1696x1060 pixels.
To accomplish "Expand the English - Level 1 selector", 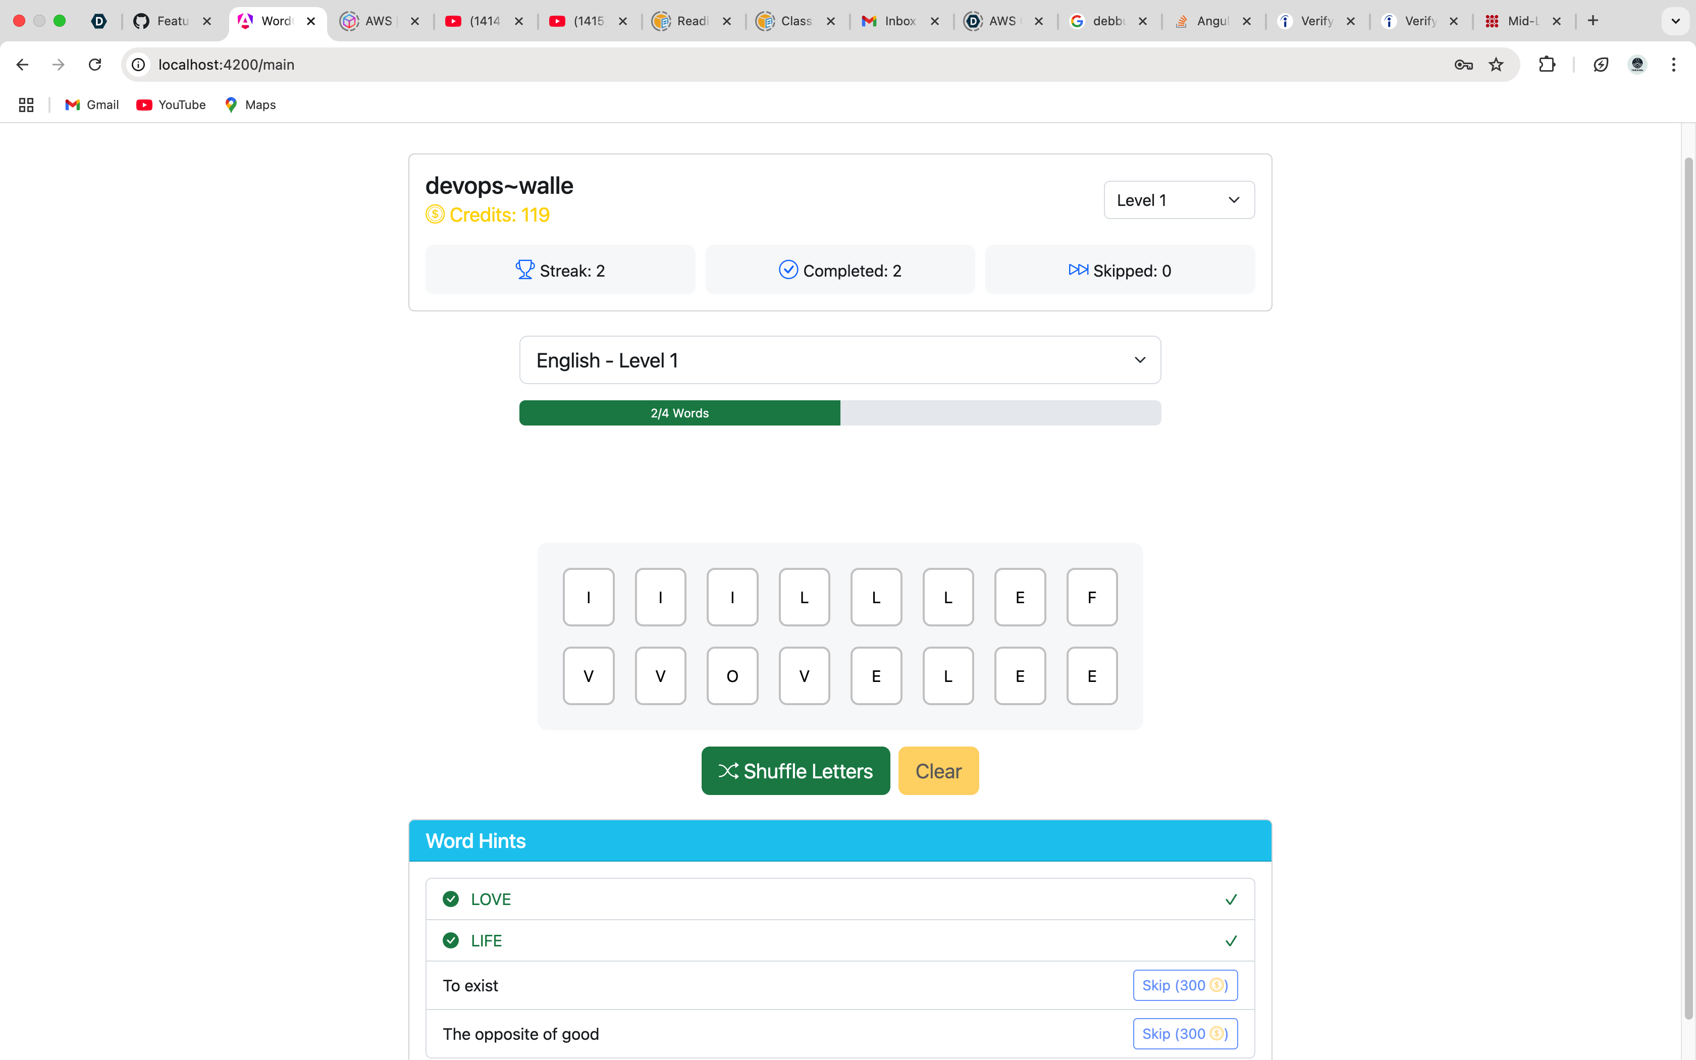I will [839, 359].
